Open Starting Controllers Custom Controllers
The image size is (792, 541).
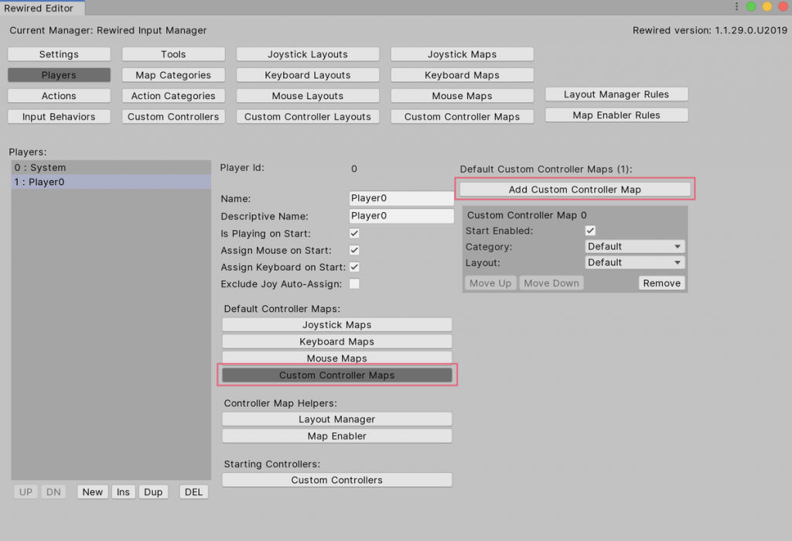(x=337, y=480)
